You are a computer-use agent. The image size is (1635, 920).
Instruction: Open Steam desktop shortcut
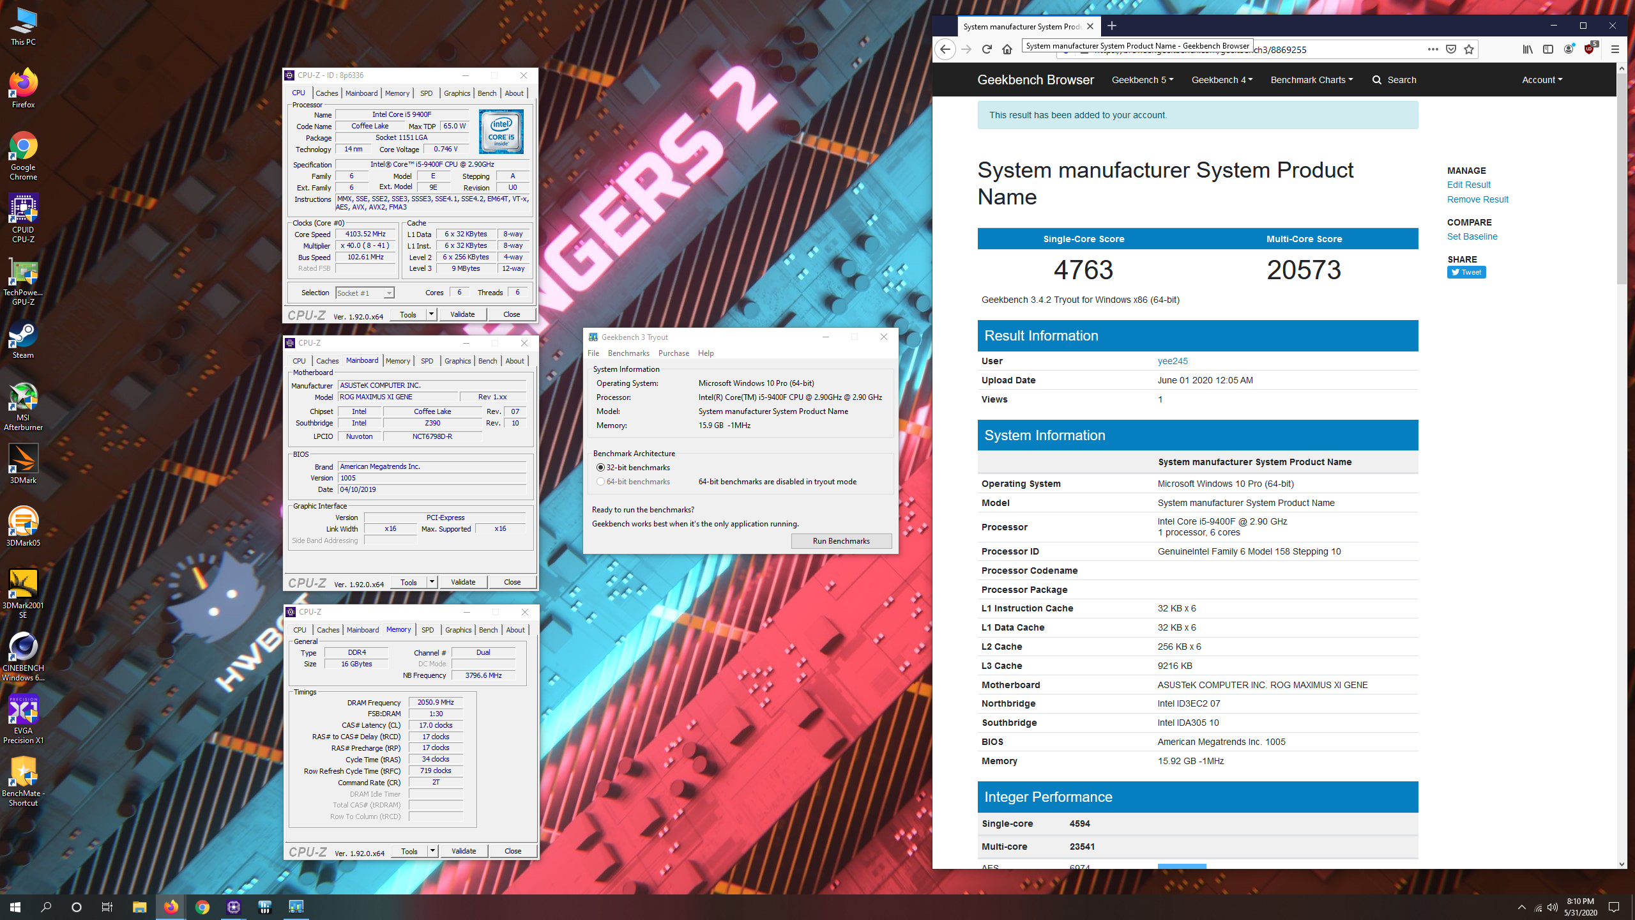point(23,340)
